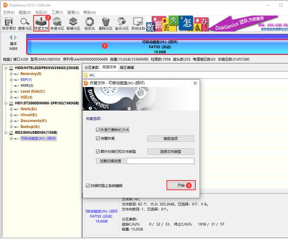
Task: Click the RD2 SMIUSBDISK drive icon
Action: click(11, 132)
